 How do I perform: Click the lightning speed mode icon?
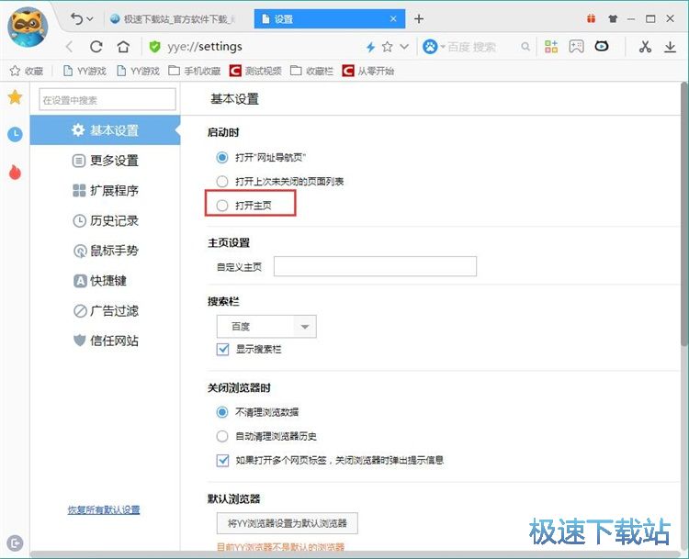370,47
